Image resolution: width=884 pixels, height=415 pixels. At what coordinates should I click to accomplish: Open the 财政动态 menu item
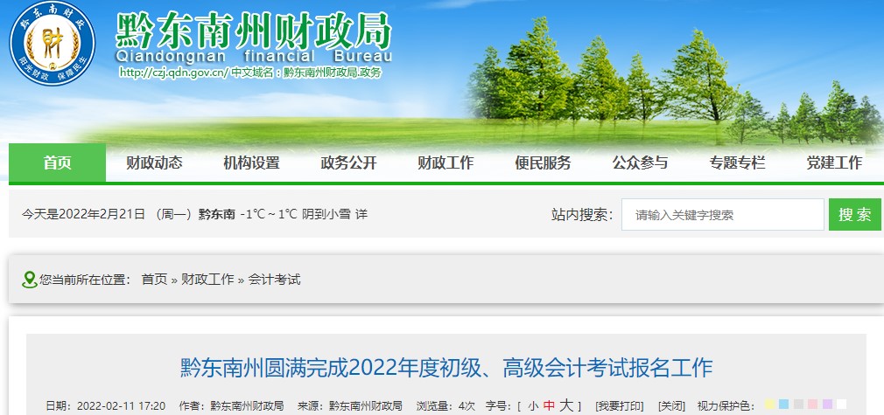click(154, 163)
